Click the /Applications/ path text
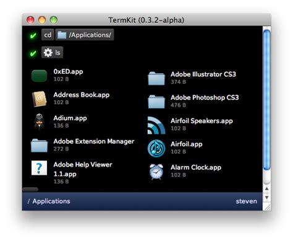Viewport: 293px width, 241px height. (x=90, y=35)
